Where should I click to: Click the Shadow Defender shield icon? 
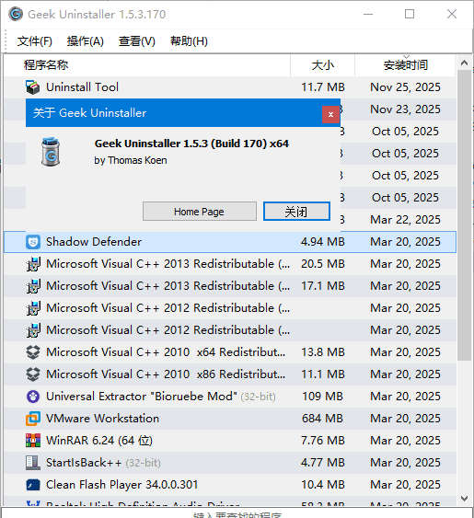33,242
